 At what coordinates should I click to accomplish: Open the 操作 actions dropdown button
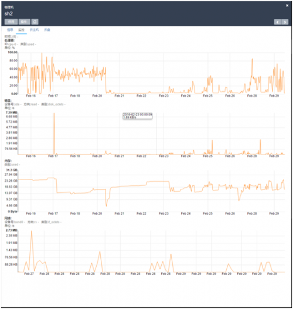25,22
